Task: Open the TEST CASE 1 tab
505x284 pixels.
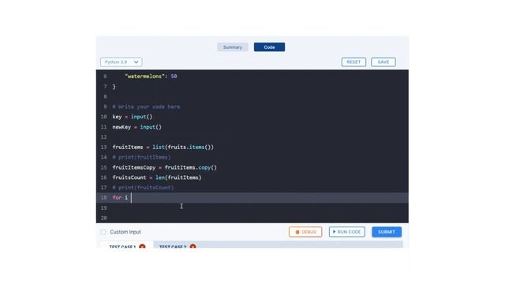Action: (x=126, y=245)
